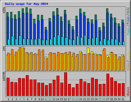The image size is (131, 102).
Task: Click day 28 on the x-axis
Action: coord(111,99)
